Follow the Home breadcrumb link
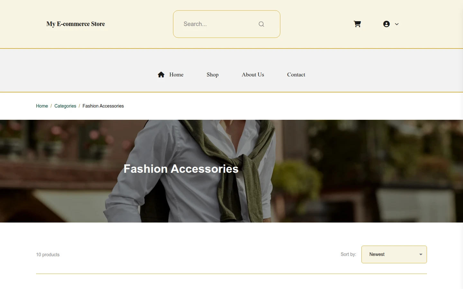 coord(42,106)
